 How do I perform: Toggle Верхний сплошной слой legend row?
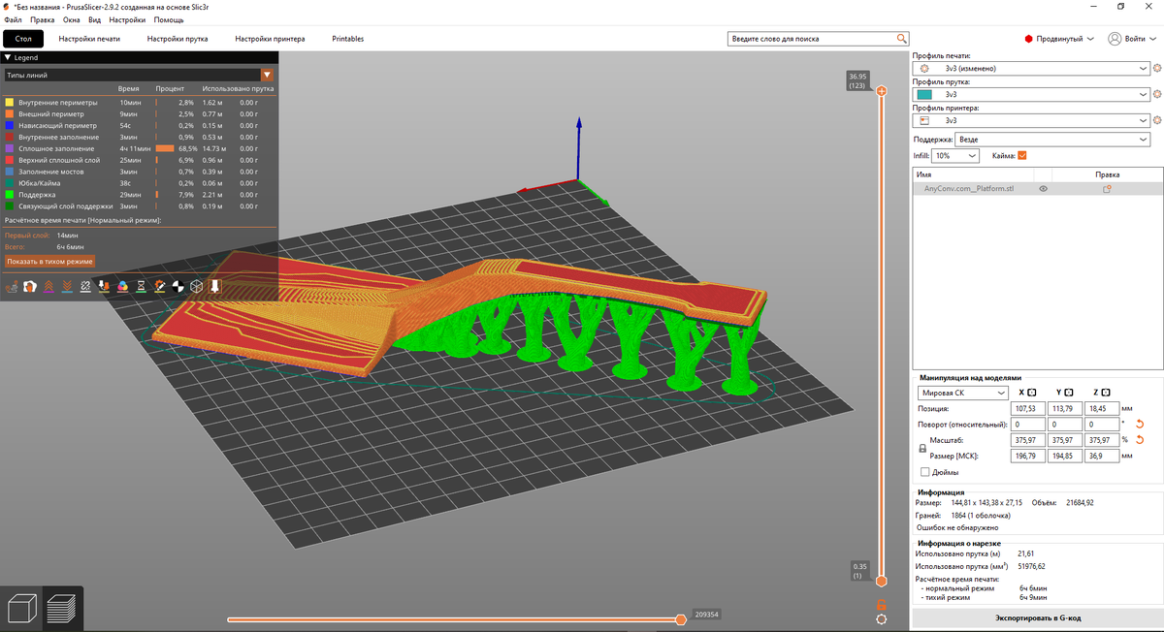(x=140, y=160)
